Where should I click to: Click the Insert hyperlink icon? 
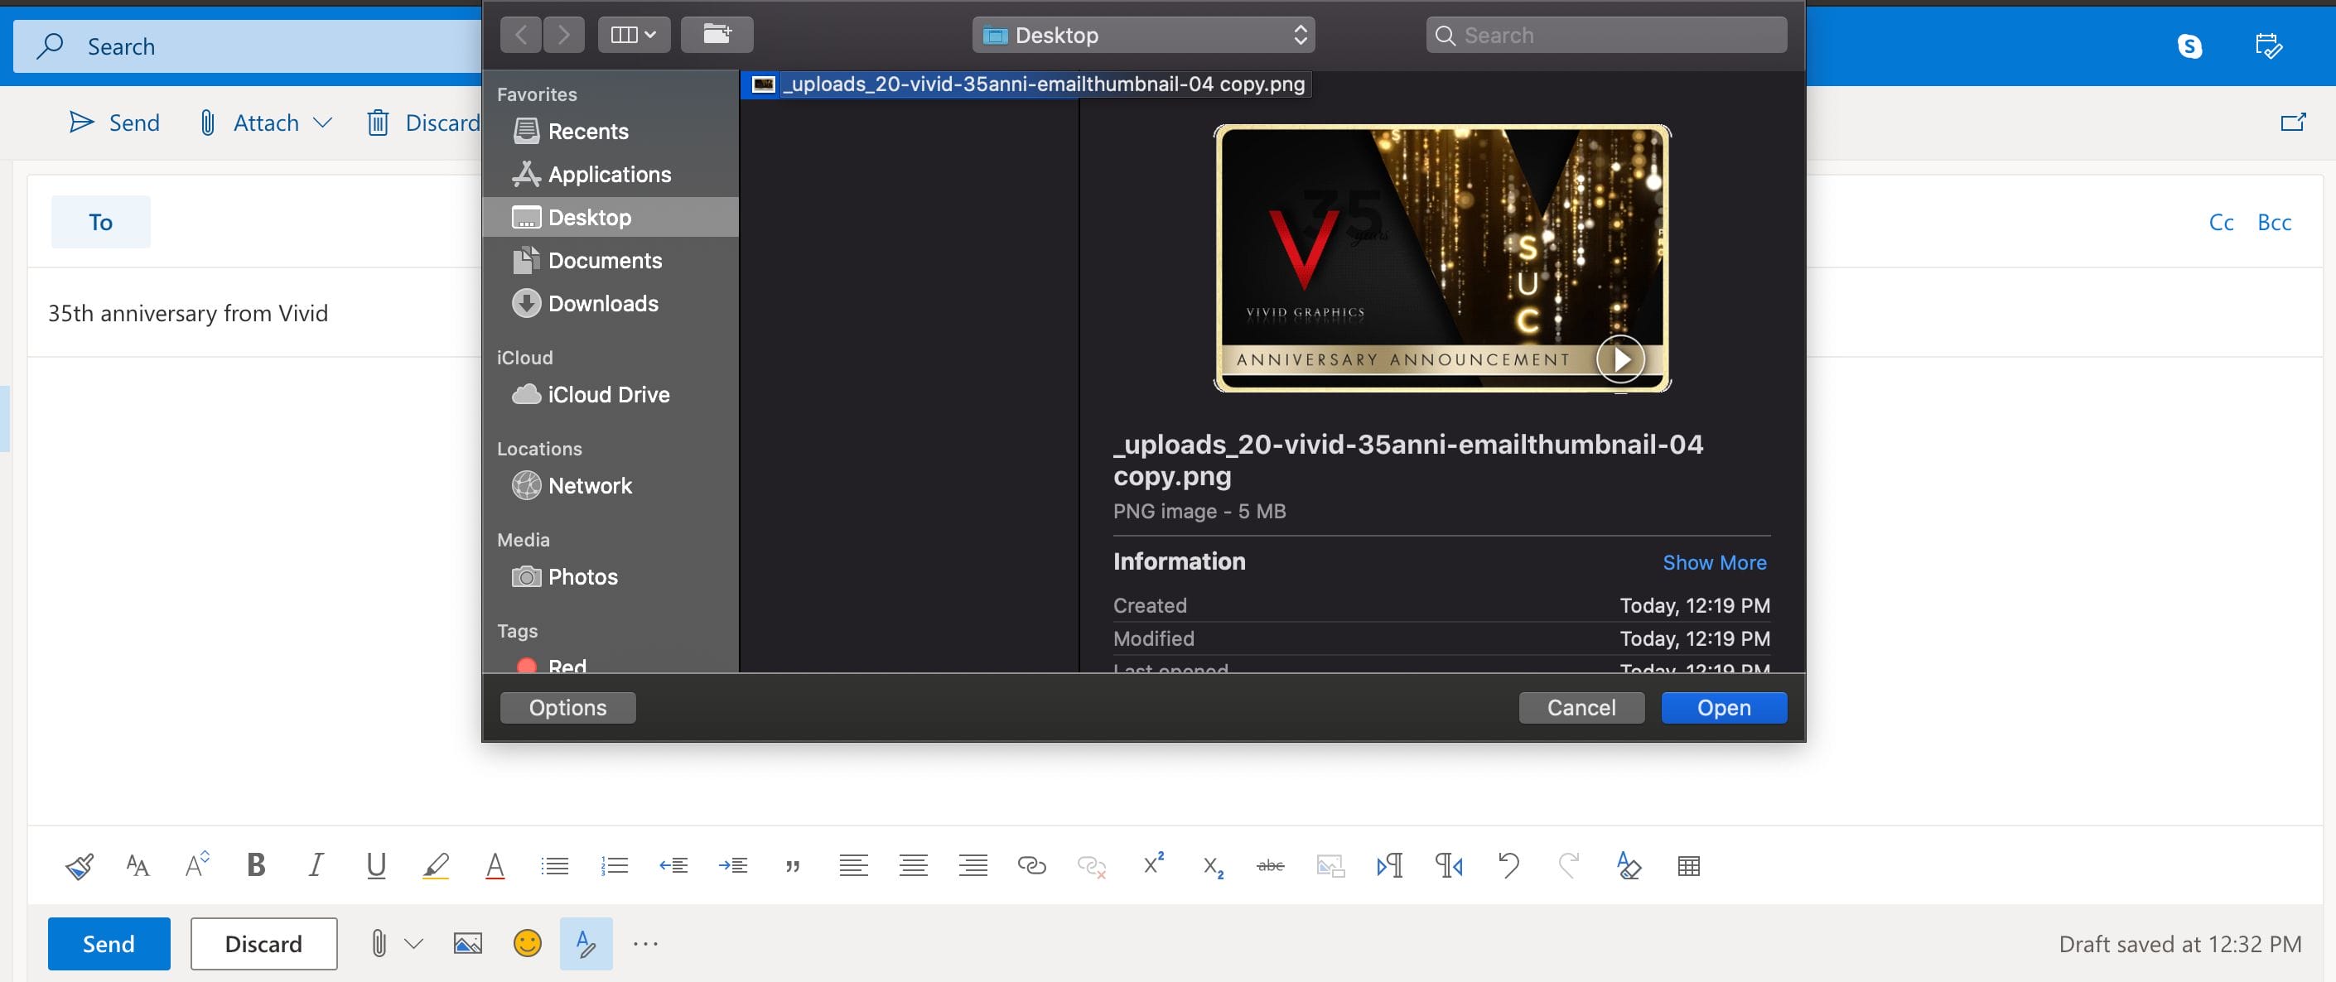tap(1032, 865)
